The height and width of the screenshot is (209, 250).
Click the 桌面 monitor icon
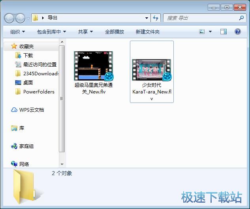[18, 82]
